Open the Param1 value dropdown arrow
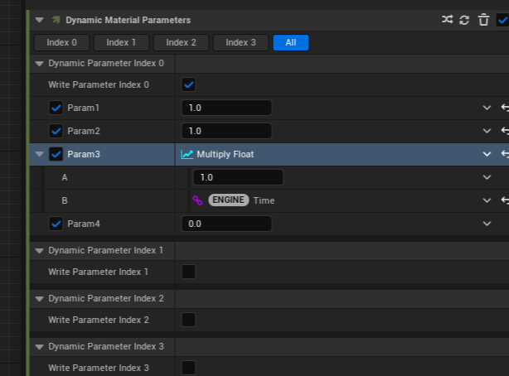The image size is (509, 376). point(487,108)
